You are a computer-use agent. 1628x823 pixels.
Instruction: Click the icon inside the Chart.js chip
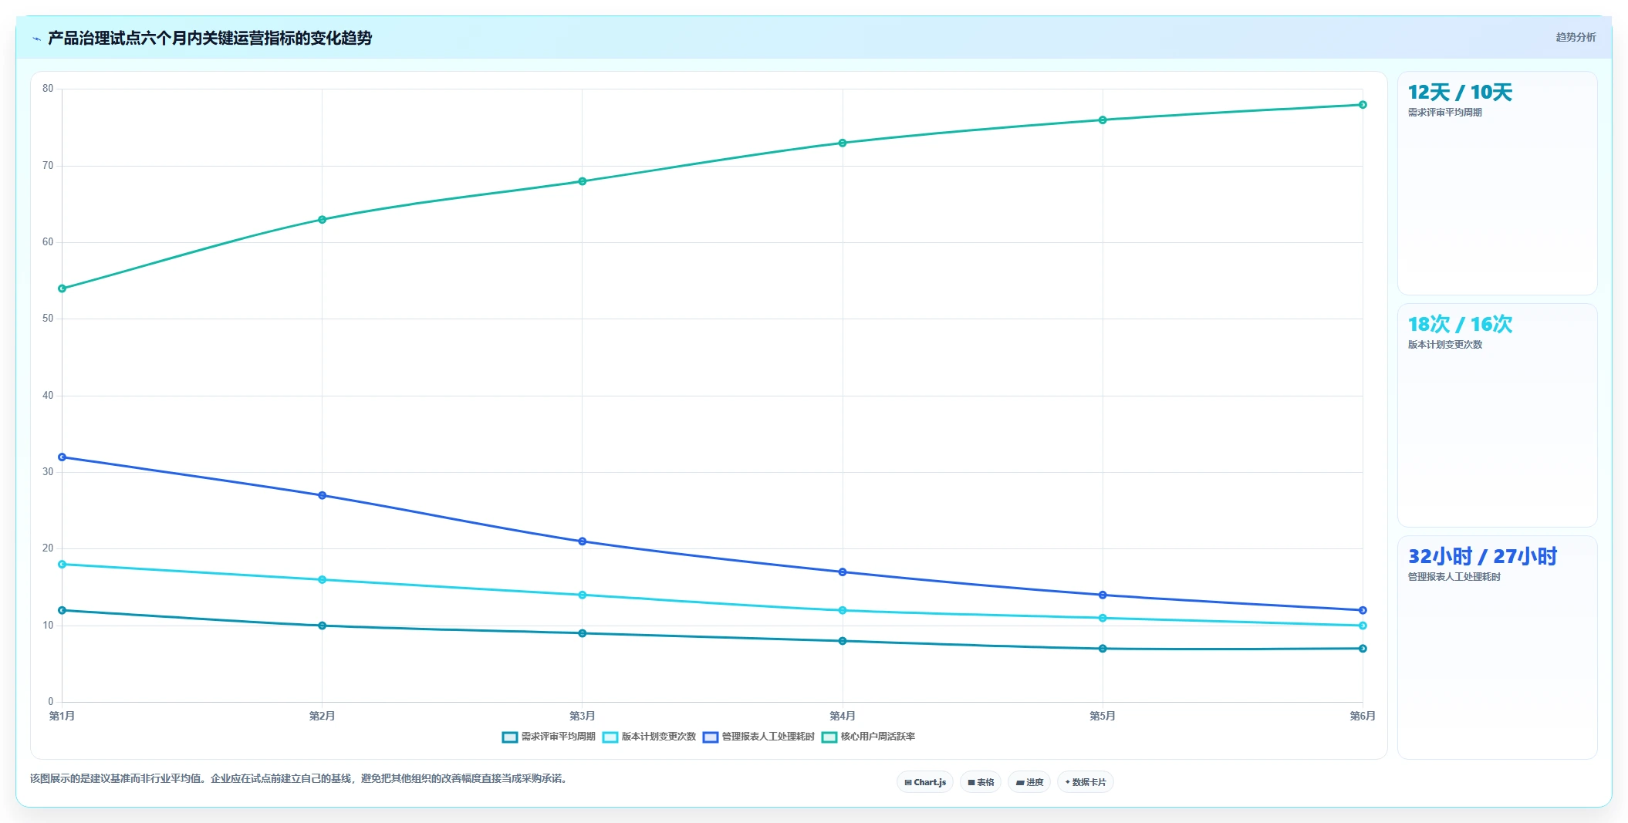[908, 782]
